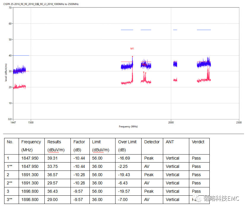Click the chart title starting with CISPR 25-2016
Image resolution: width=247 pixels, height=209 pixels.
tap(41, 4)
